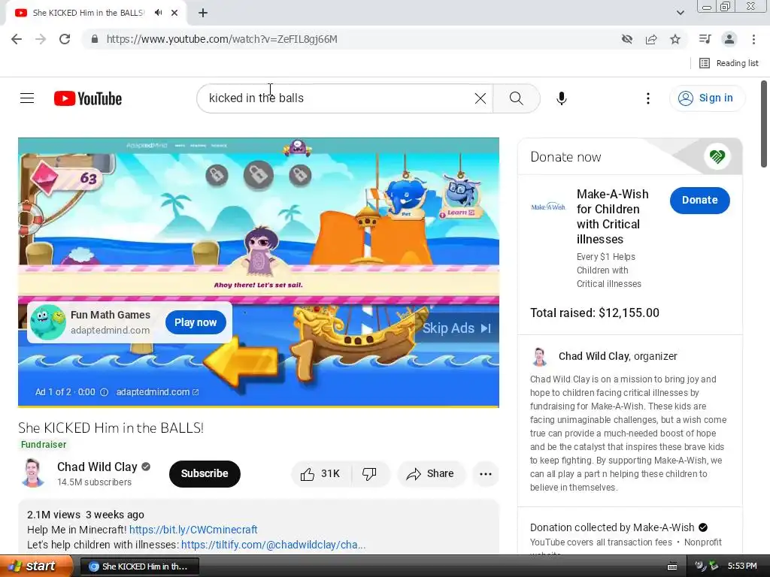The image size is (770, 577).
Task: Open Chrome three-dot menu
Action: tap(753, 39)
